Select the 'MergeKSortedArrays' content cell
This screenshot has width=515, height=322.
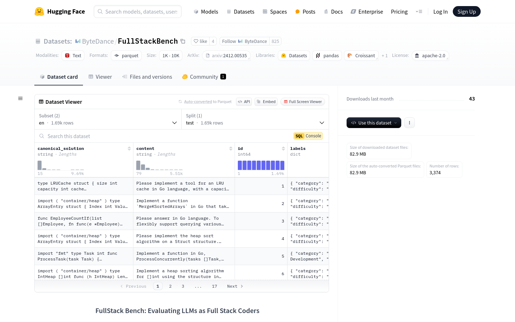[x=184, y=204]
